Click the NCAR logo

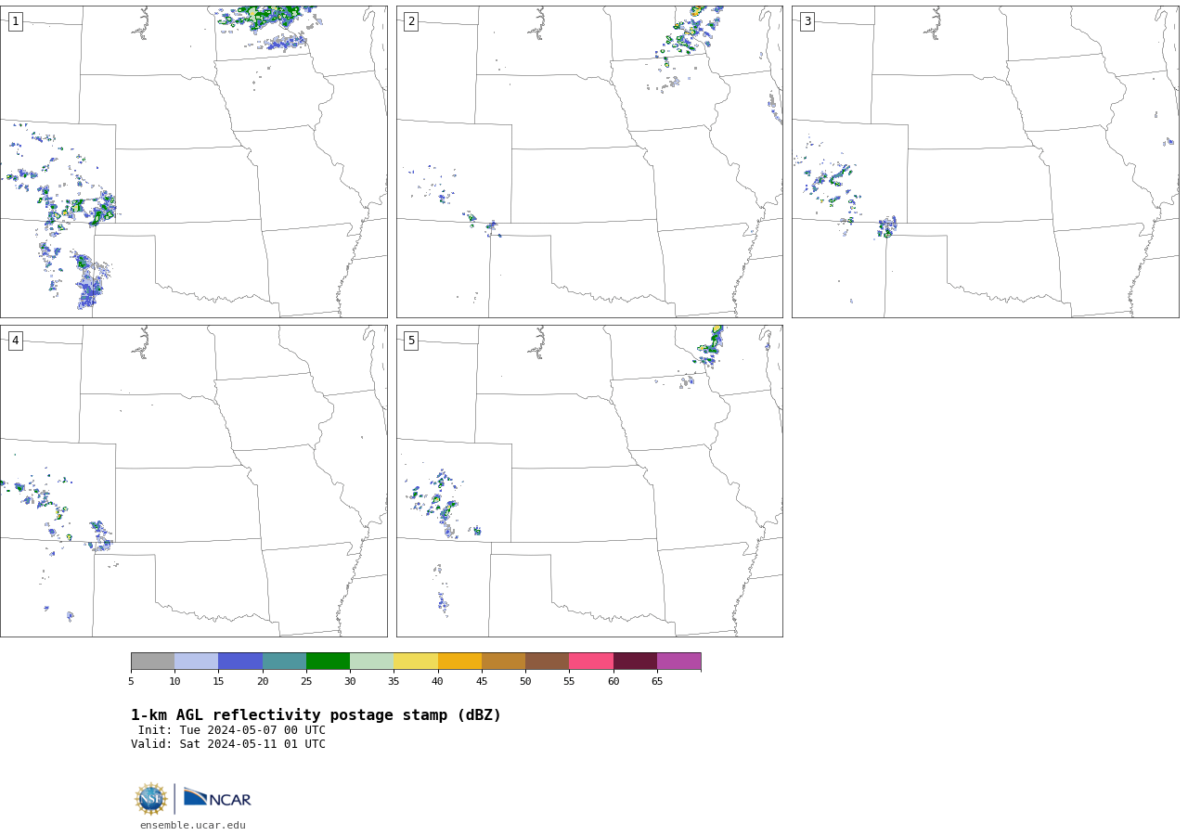(217, 798)
